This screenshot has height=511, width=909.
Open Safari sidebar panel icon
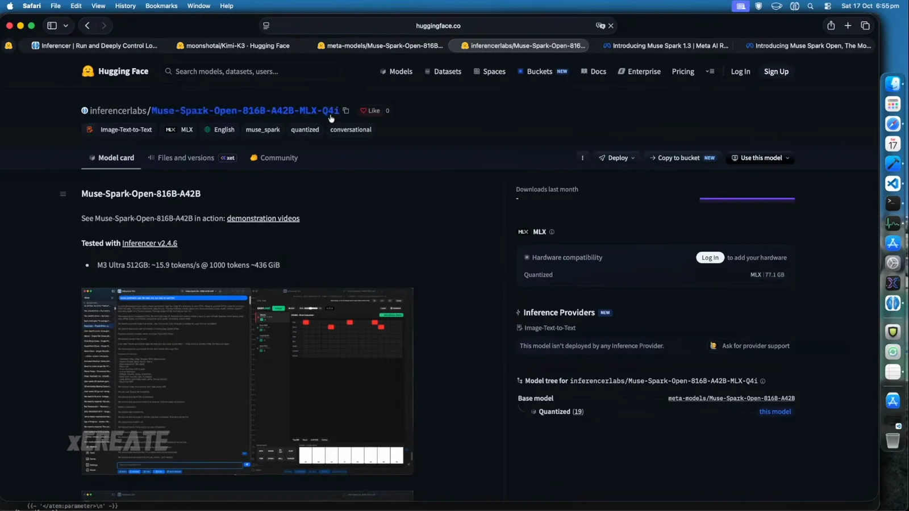pos(52,26)
